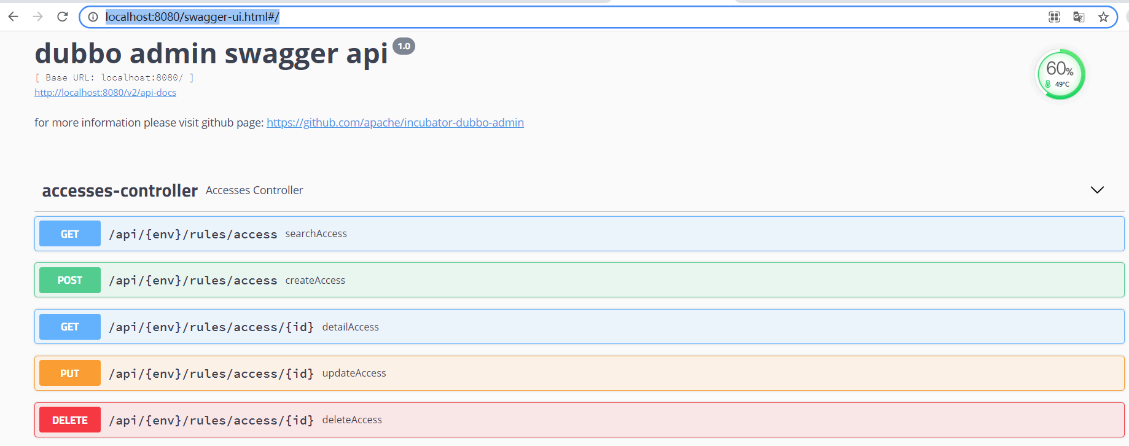Screen dimensions: 1129x446
Task: Click the Base URL localhost:8080 text
Action: click(114, 77)
